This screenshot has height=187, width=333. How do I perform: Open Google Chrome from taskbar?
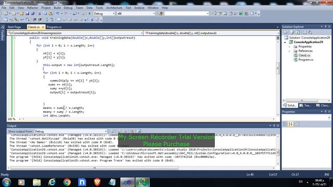(x=67, y=182)
